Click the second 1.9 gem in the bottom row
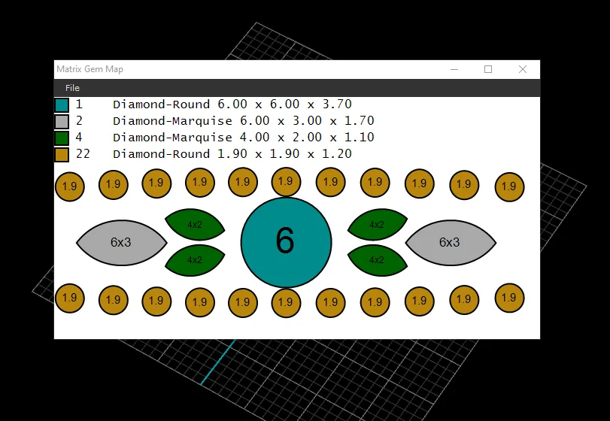 114,300
